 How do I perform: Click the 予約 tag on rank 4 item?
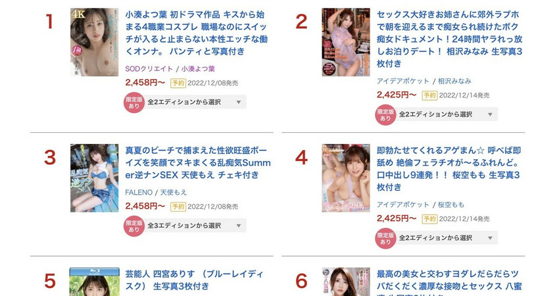[x=429, y=218]
